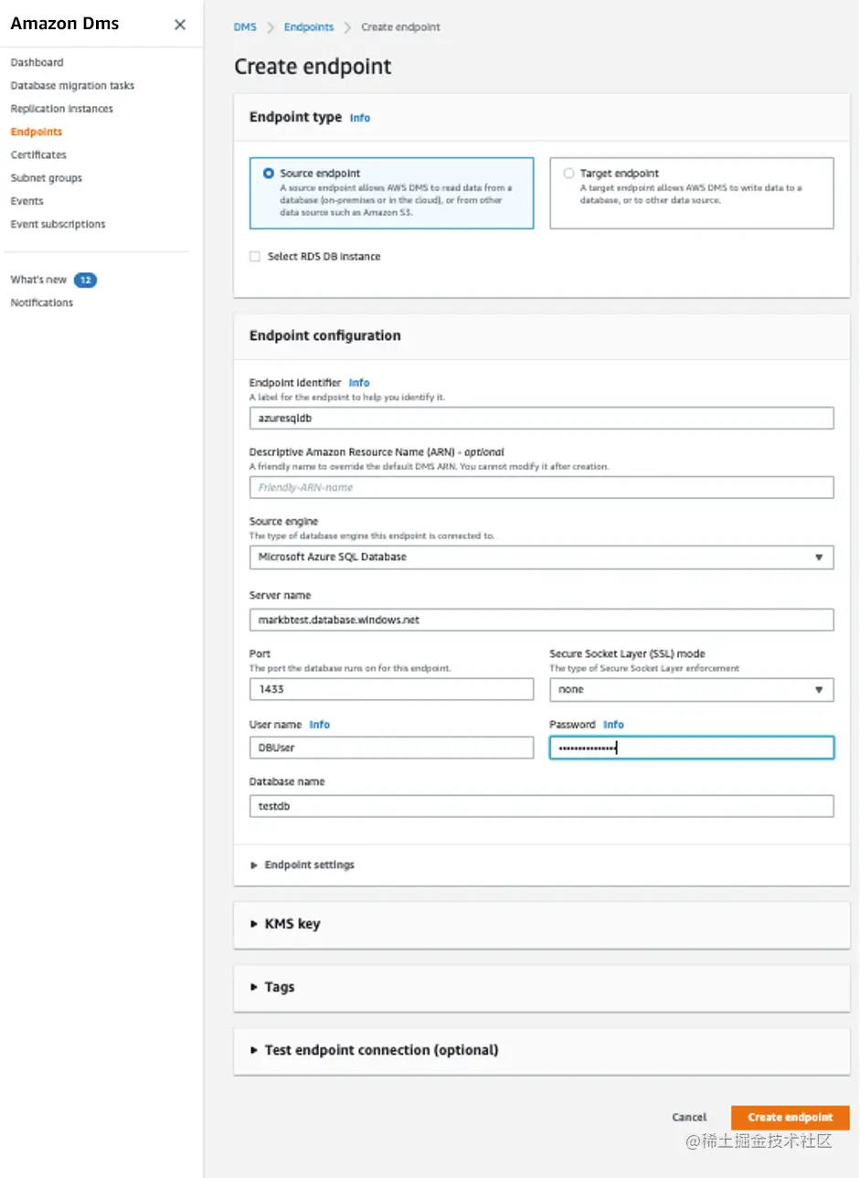This screenshot has height=1178, width=860.
Task: Click the Cancel button
Action: [689, 1117]
